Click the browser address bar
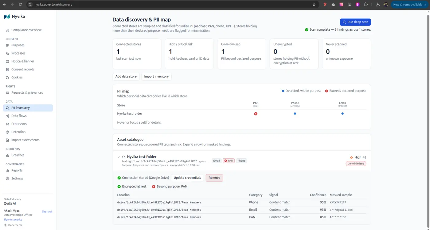 tap(172, 5)
